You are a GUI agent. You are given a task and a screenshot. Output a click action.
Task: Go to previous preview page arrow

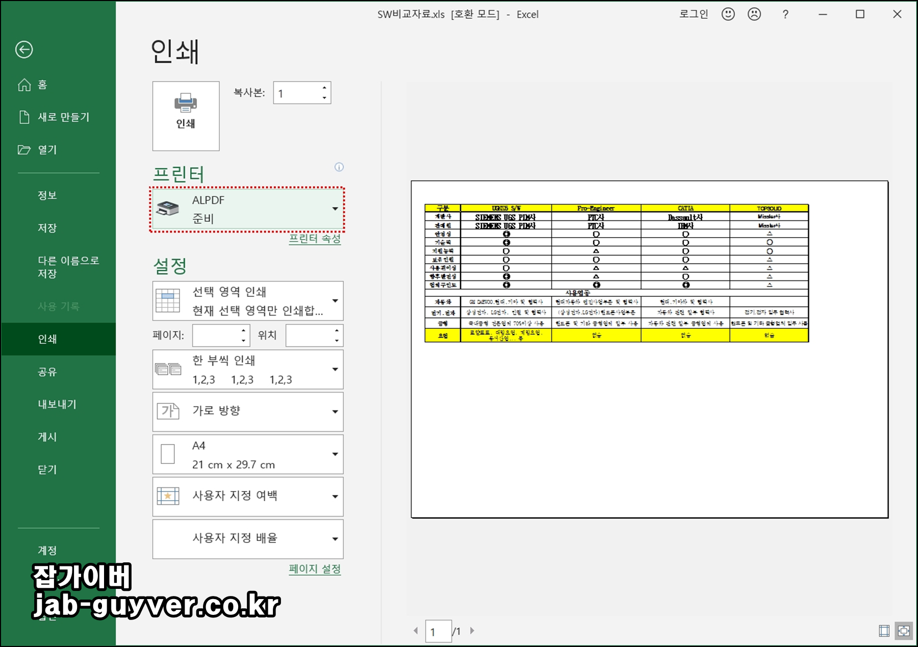[416, 631]
